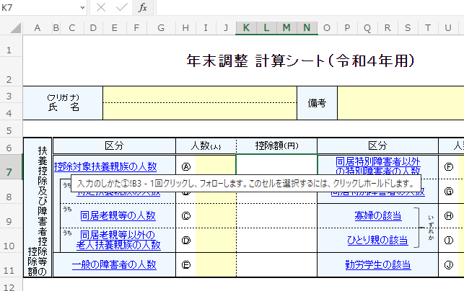The height and width of the screenshot is (291, 464).
Task: Click the yellow 人数 cell for row Ⓔ
Action: point(216,264)
